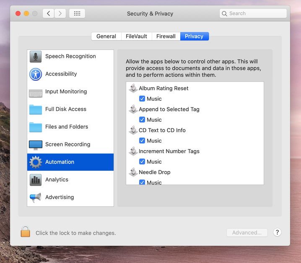Click the Screen Recording monitor icon
Viewport: 301px width, 263px height.
tap(36, 145)
